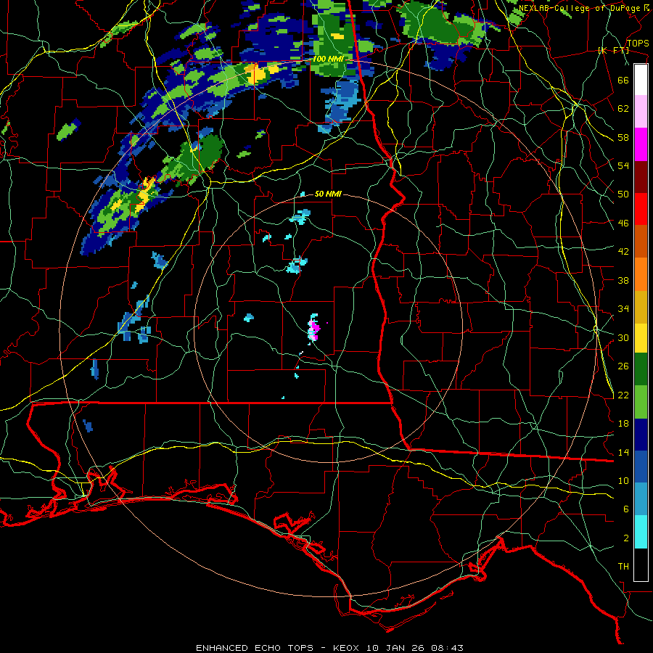Click the legend value "10"
653x653 pixels.
[x=623, y=480]
